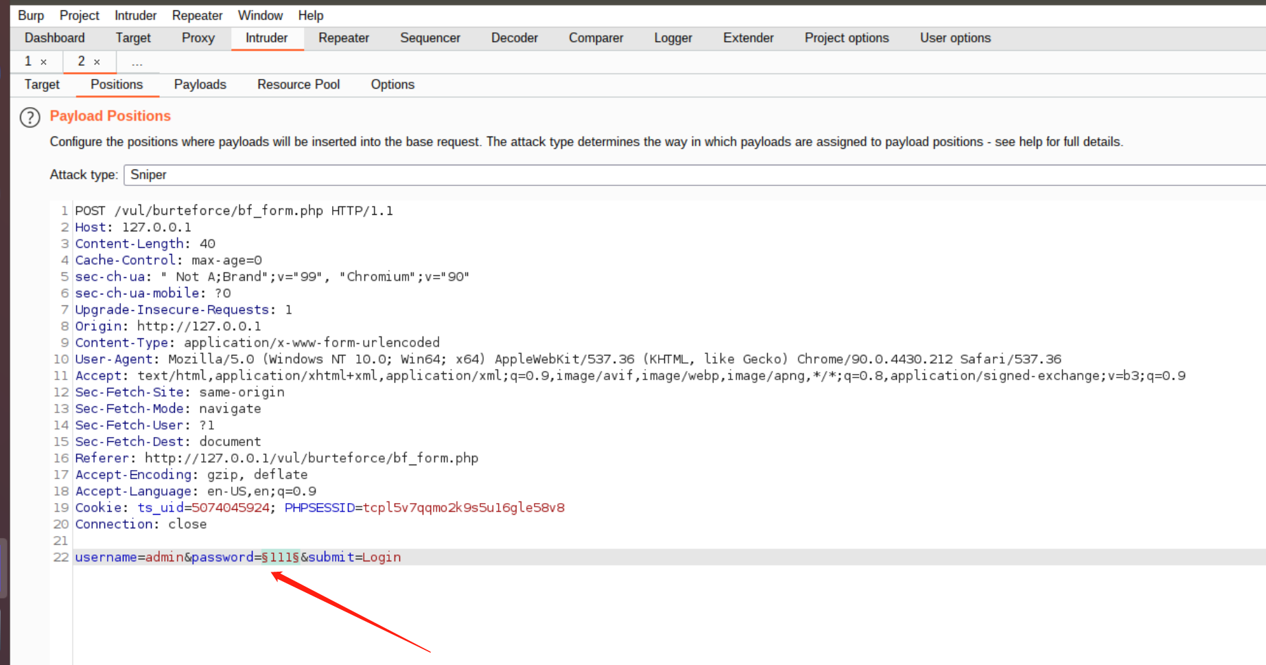This screenshot has width=1266, height=665.
Task: Click the 'Origin' header name
Action: pos(99,326)
